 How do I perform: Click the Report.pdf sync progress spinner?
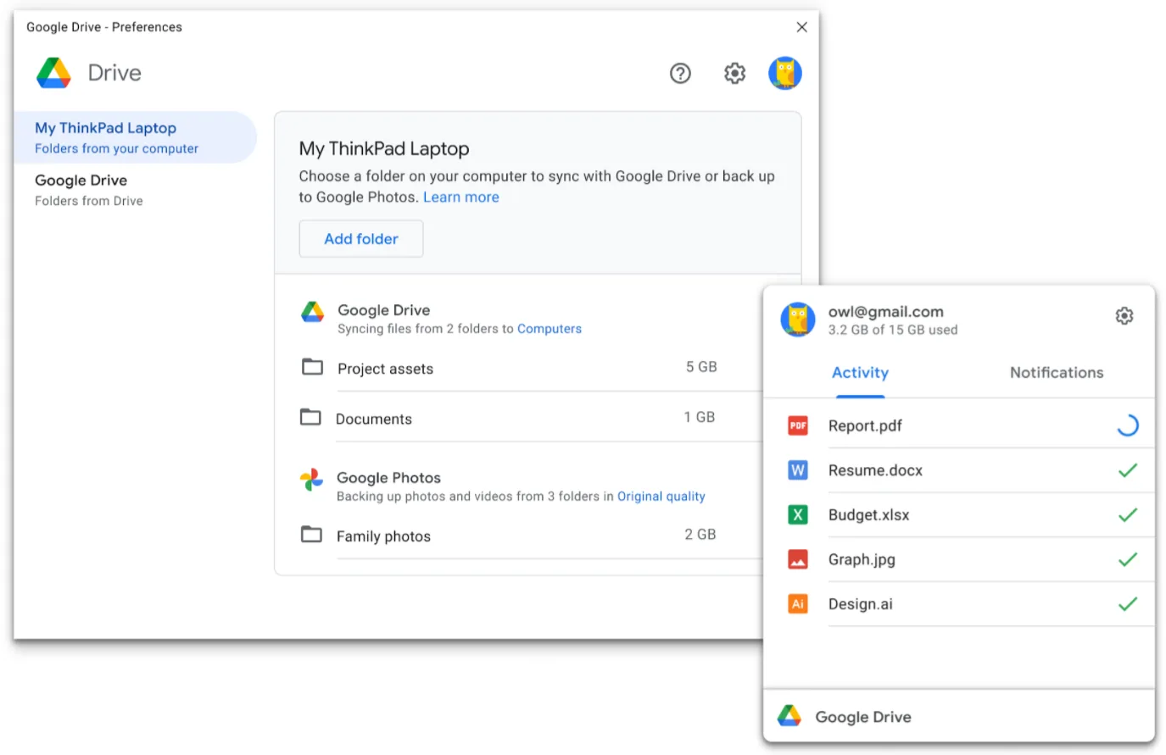point(1127,425)
